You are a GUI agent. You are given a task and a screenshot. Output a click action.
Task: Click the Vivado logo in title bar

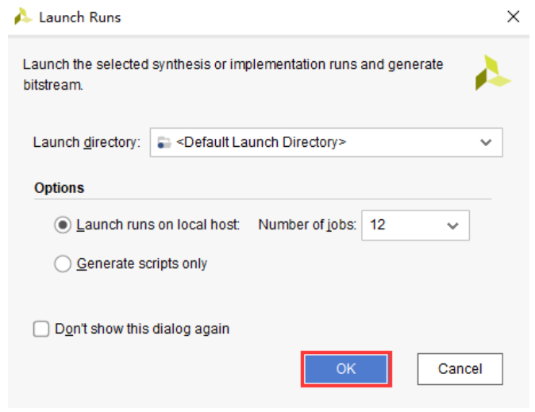coord(23,17)
